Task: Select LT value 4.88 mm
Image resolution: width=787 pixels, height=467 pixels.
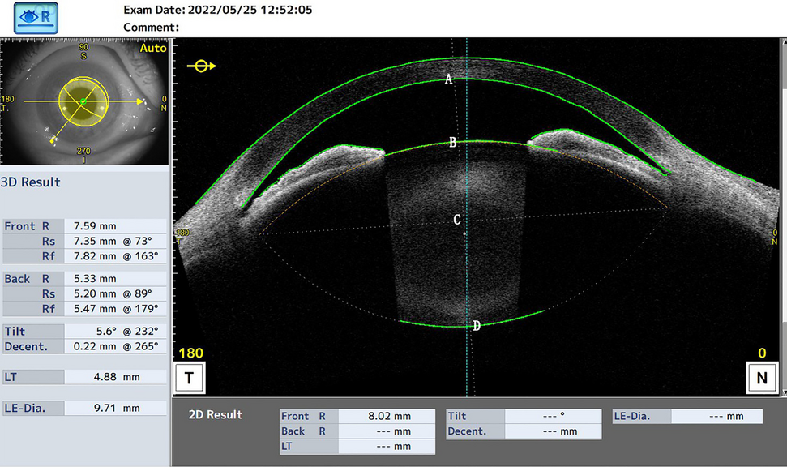Action: [x=115, y=377]
